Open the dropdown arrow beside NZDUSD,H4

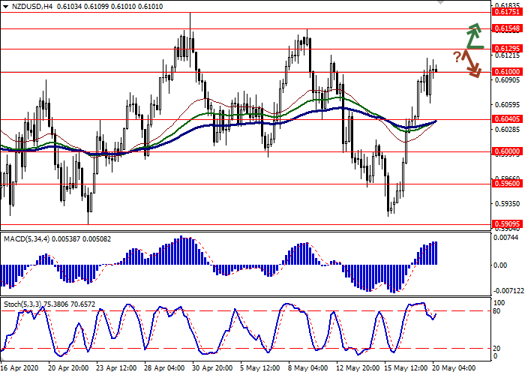pyautogui.click(x=5, y=6)
